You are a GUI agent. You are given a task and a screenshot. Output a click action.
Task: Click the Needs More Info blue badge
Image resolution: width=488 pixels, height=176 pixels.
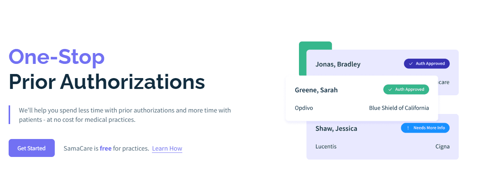click(x=425, y=128)
